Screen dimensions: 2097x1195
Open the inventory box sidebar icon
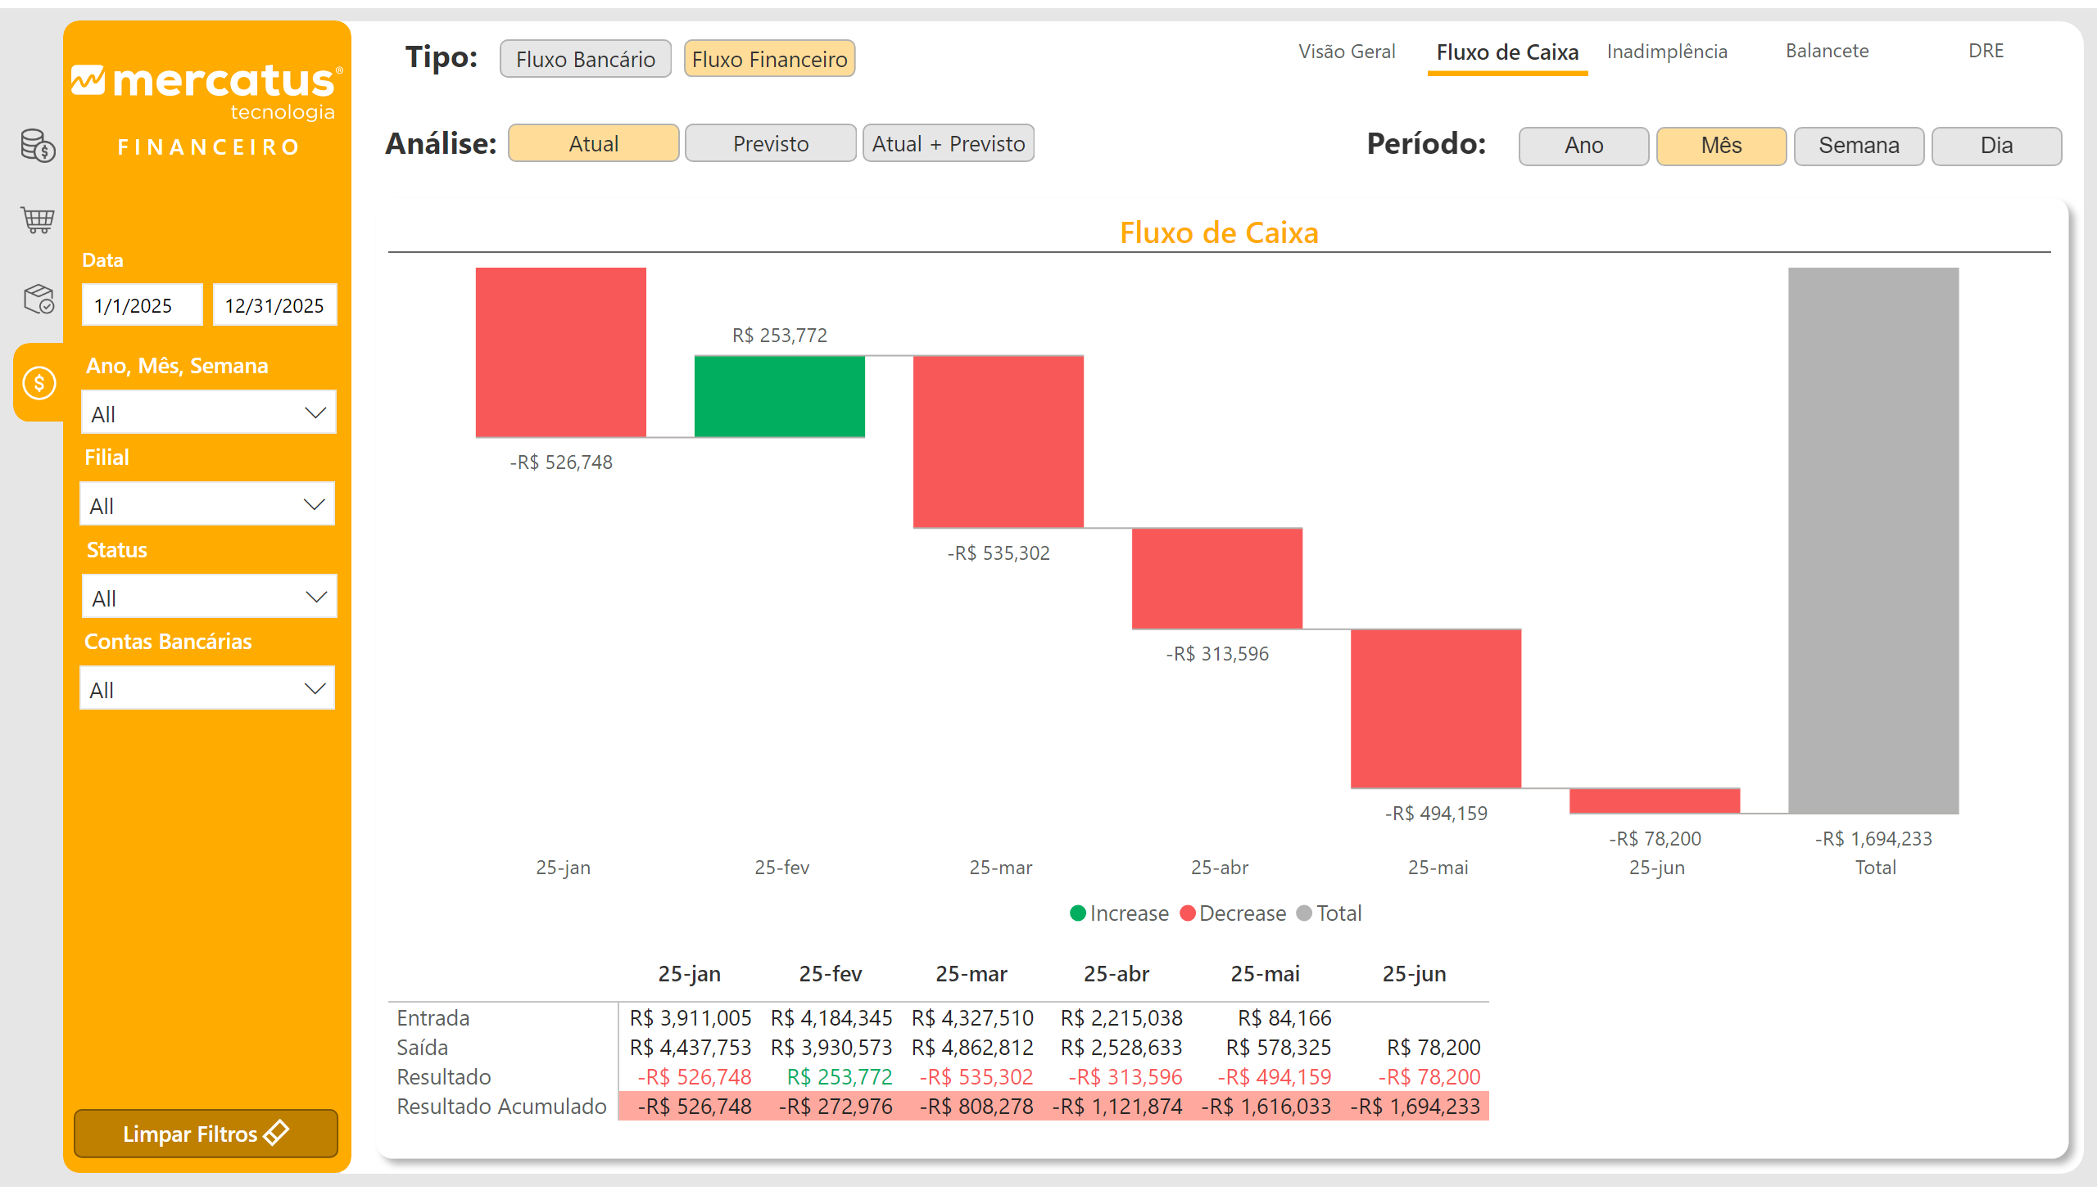coord(38,299)
